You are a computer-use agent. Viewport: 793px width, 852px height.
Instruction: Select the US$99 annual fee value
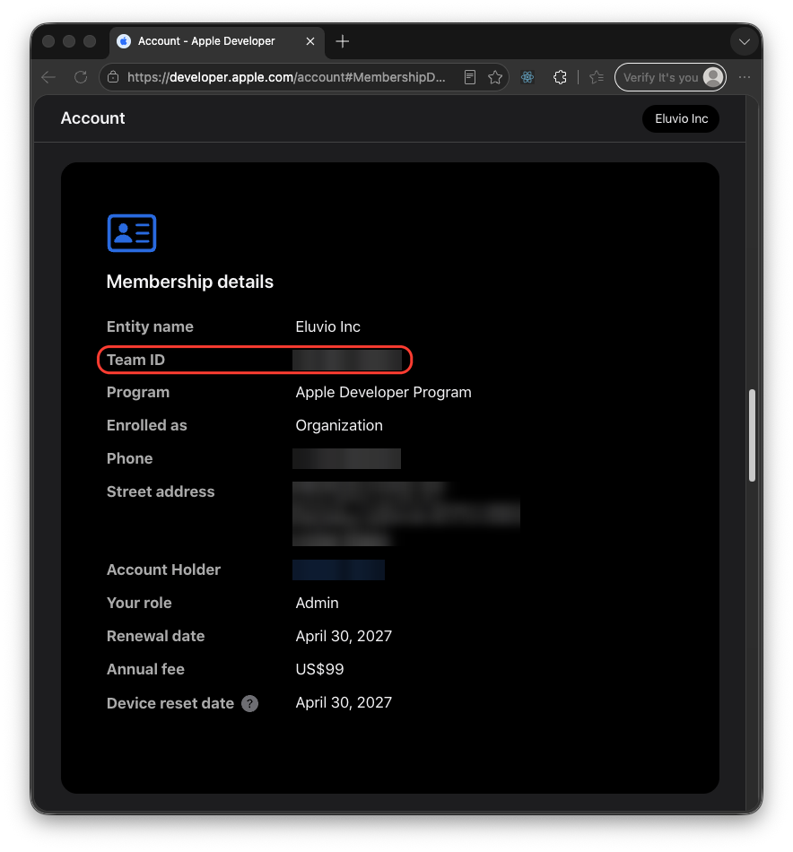coord(319,669)
